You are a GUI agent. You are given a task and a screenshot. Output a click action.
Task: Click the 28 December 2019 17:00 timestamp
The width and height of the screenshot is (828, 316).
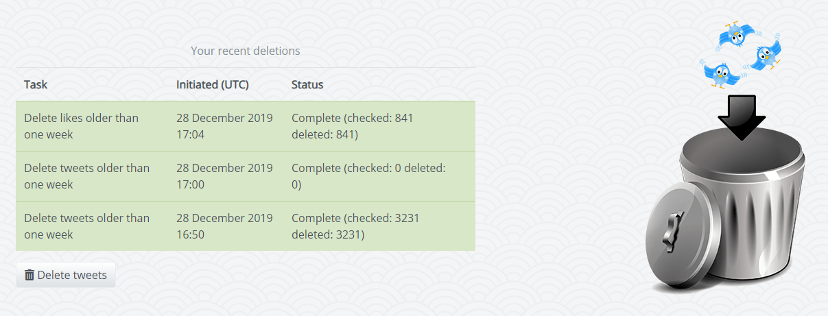(x=224, y=176)
